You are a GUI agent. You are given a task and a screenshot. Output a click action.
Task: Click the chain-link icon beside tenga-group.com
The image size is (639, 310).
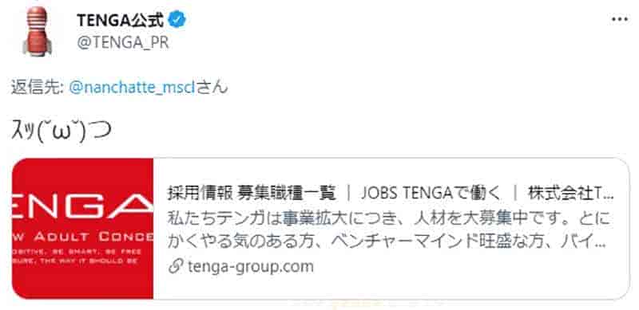tap(175, 267)
